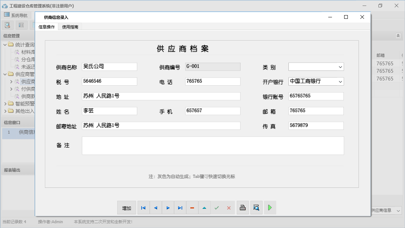The height and width of the screenshot is (228, 405).
Task: Jump to the last supplier record
Action: click(180, 208)
